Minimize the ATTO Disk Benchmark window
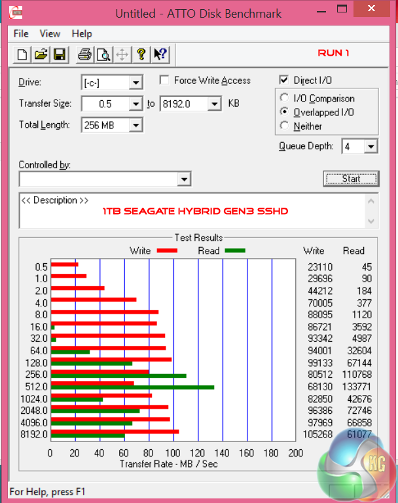Viewport: 398px width, 503px height. 321,11
